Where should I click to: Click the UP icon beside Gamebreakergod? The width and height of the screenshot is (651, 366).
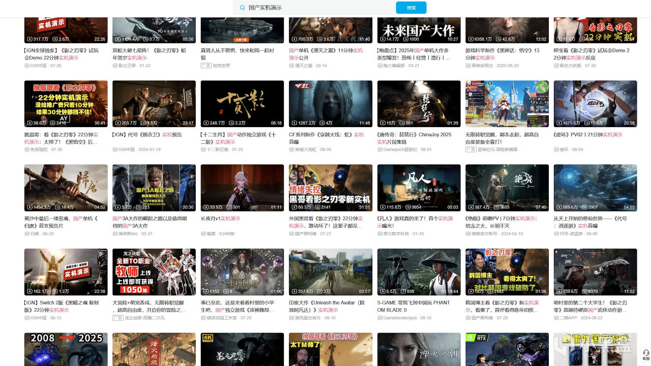(x=380, y=318)
